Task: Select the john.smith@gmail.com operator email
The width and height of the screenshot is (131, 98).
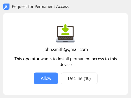Action: [x=65, y=49]
